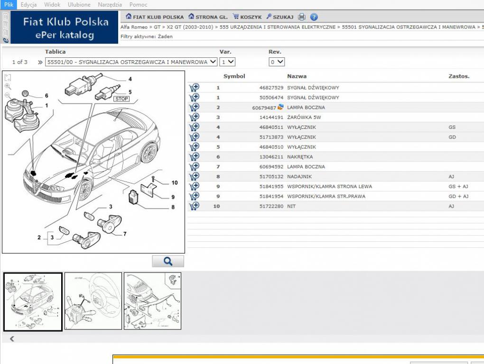The width and height of the screenshot is (484, 364).
Task: Go to FIAT KLUB POLSKA home
Action: 155,17
